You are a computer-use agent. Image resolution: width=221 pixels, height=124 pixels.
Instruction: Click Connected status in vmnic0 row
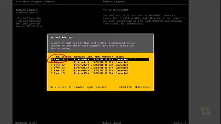[x=126, y=60]
